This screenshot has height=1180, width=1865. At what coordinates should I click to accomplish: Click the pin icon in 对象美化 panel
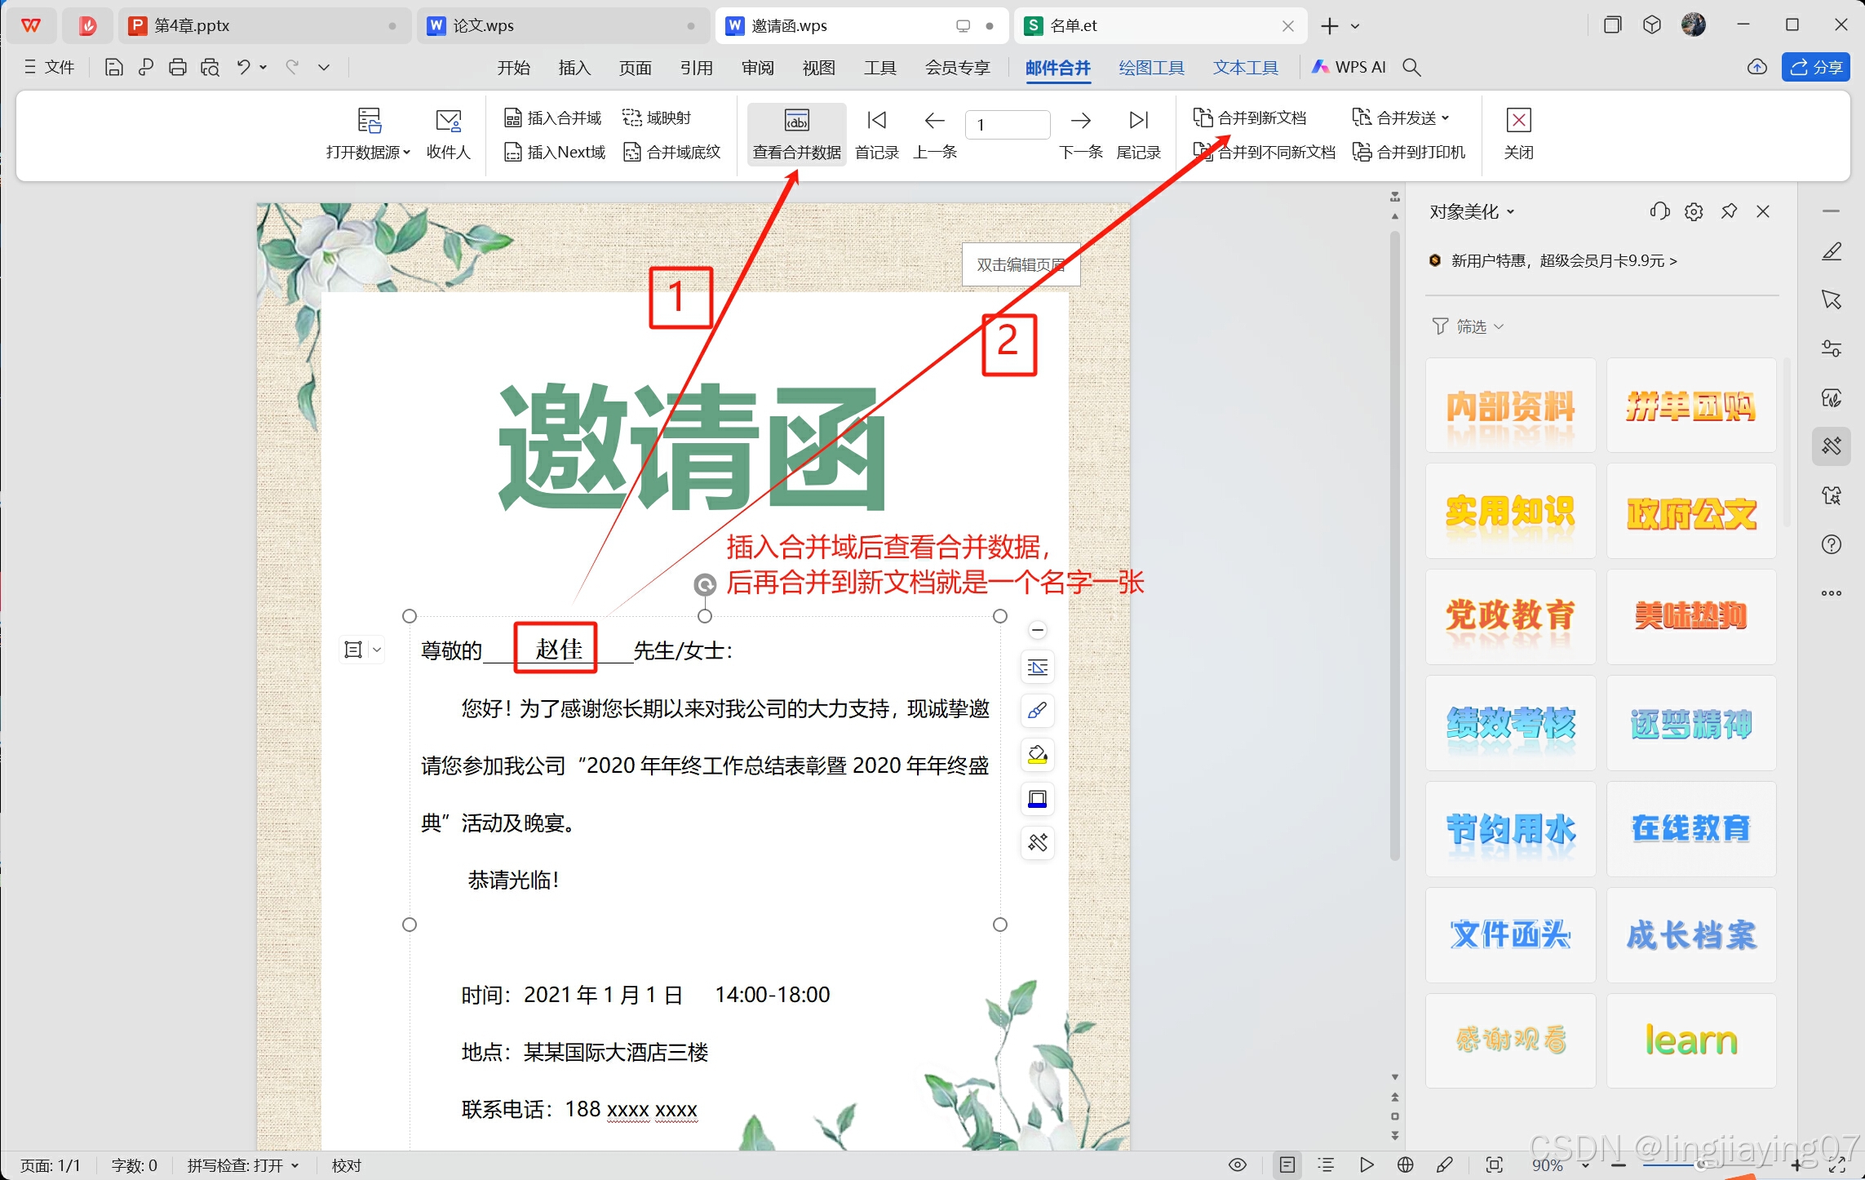[1729, 212]
